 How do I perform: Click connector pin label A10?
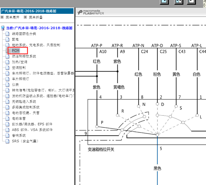103,52
